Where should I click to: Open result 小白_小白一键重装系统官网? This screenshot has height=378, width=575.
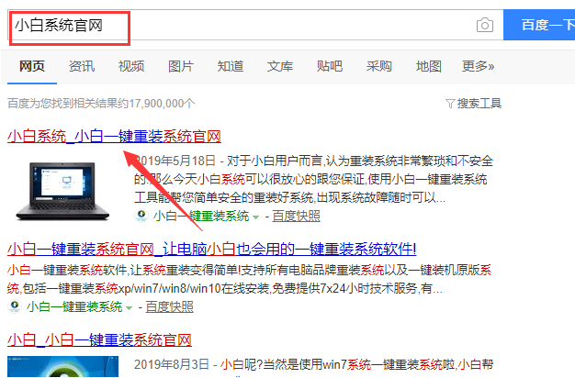[x=99, y=339]
